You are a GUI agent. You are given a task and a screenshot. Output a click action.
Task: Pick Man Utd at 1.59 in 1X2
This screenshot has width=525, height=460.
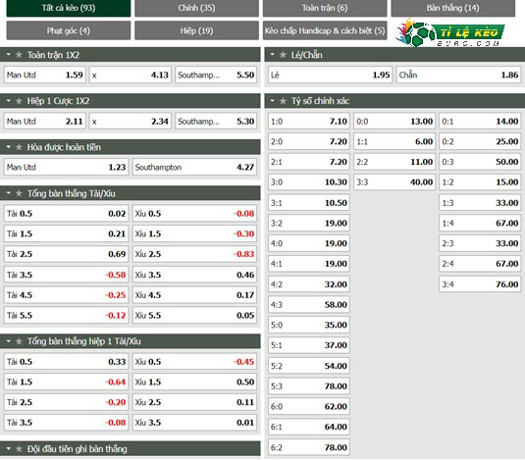[45, 75]
